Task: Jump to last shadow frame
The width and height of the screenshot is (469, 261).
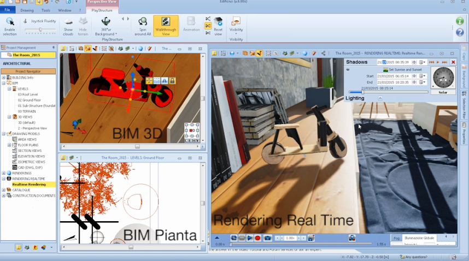Action: tap(445, 62)
